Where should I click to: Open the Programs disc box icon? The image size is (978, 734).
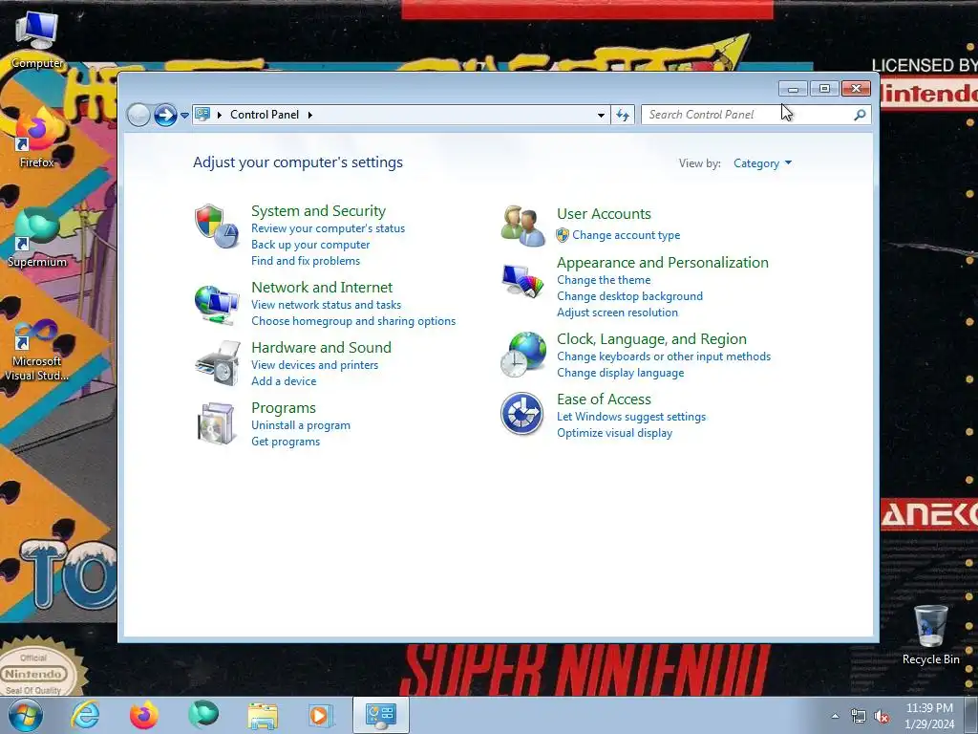coord(216,423)
